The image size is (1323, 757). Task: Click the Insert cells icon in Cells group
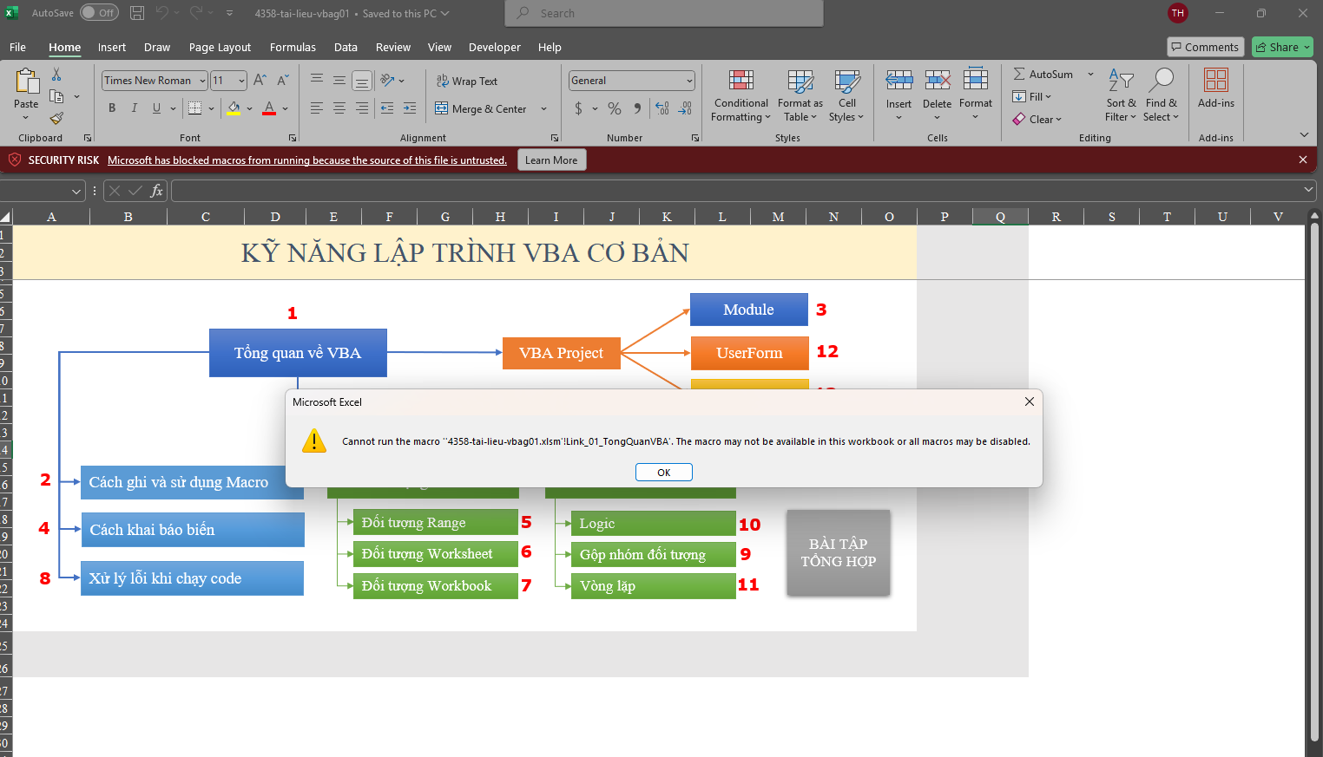pyautogui.click(x=898, y=82)
